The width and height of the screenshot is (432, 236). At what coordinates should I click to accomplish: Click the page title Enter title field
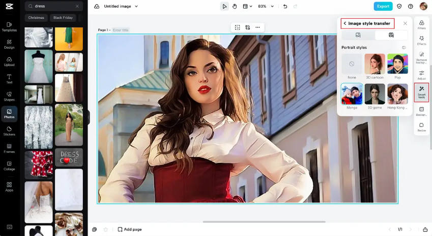tap(121, 30)
